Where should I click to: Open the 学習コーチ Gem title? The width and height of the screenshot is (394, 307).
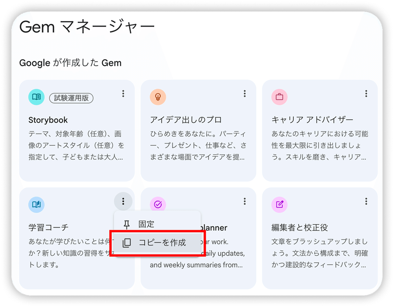click(49, 227)
